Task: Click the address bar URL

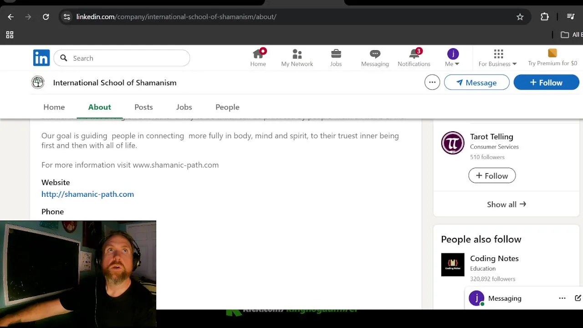Action: click(x=176, y=17)
